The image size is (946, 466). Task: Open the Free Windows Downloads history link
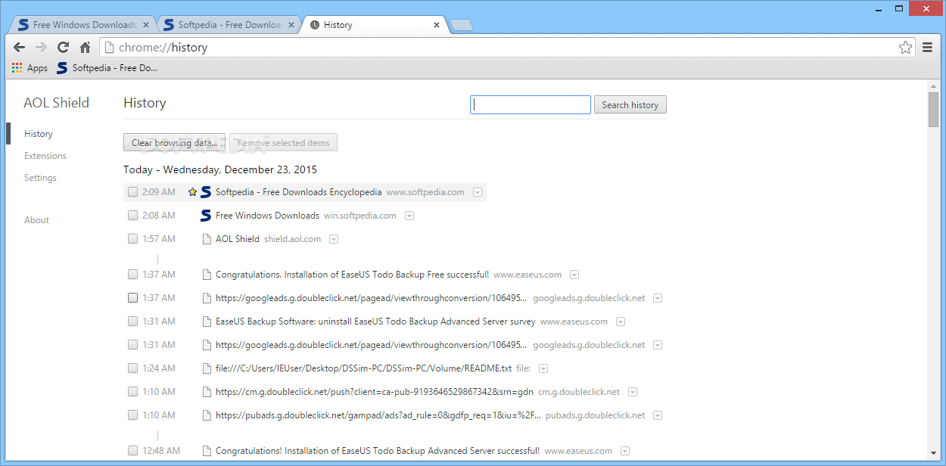point(267,216)
